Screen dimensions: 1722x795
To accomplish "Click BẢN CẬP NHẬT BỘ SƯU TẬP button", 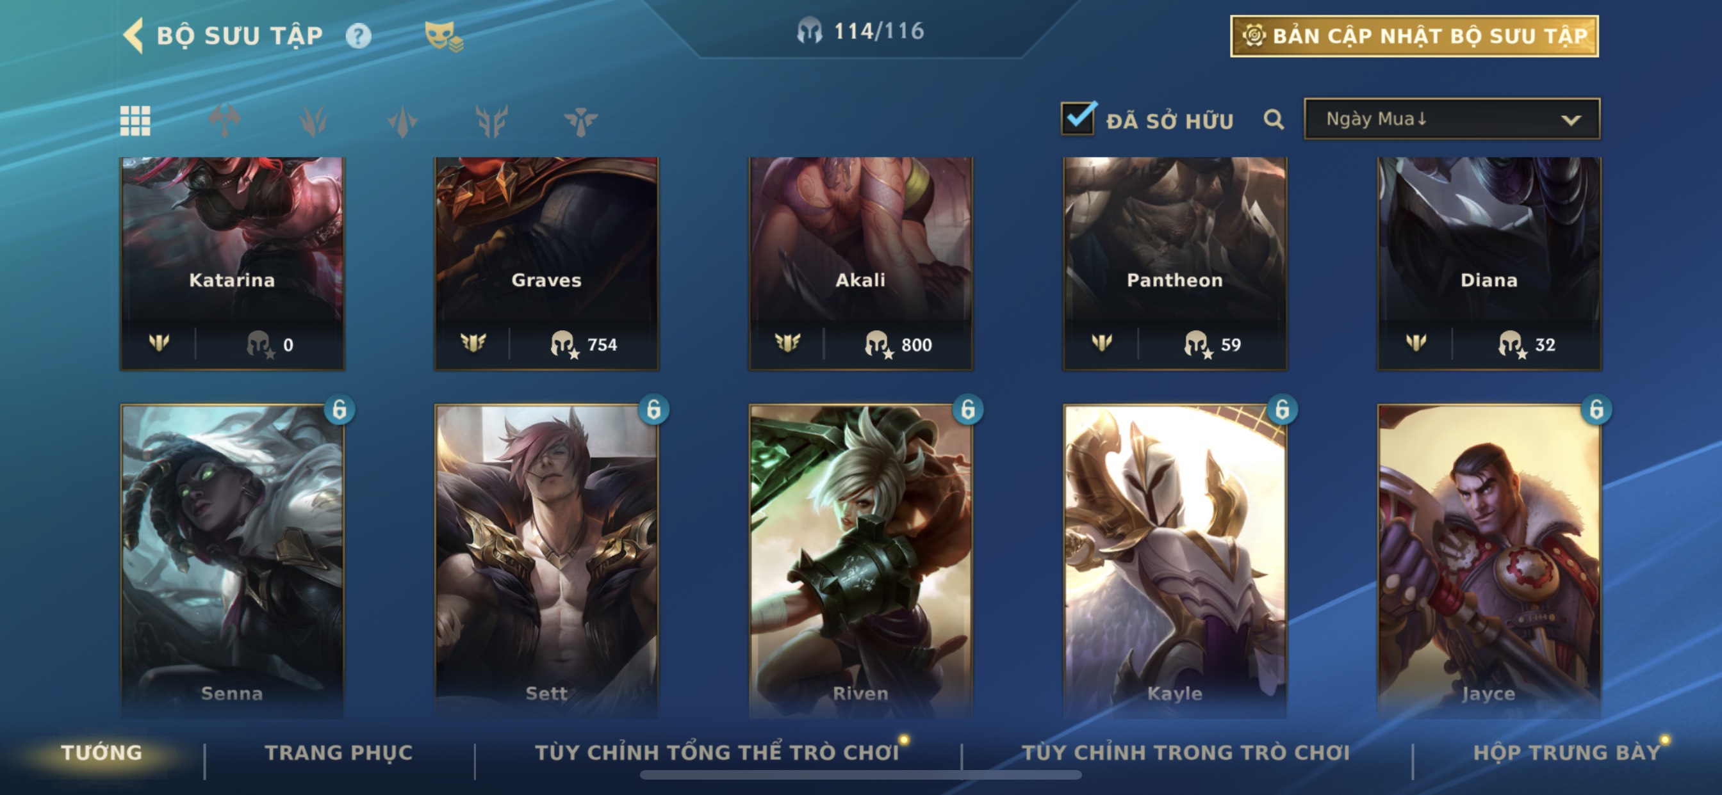I will click(x=1414, y=36).
